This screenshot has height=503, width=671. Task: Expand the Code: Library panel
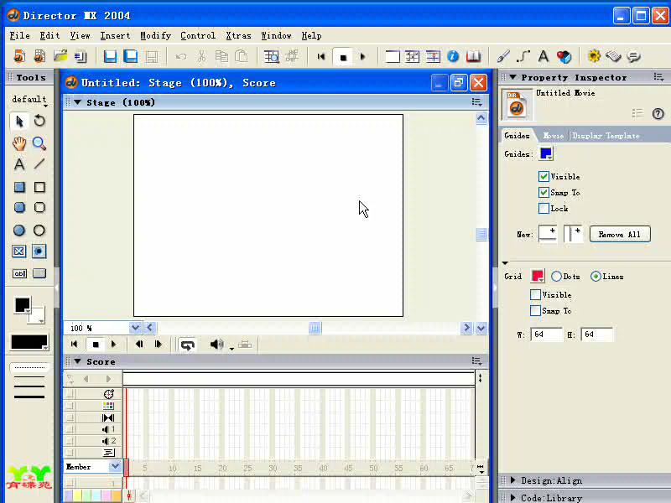pos(513,498)
